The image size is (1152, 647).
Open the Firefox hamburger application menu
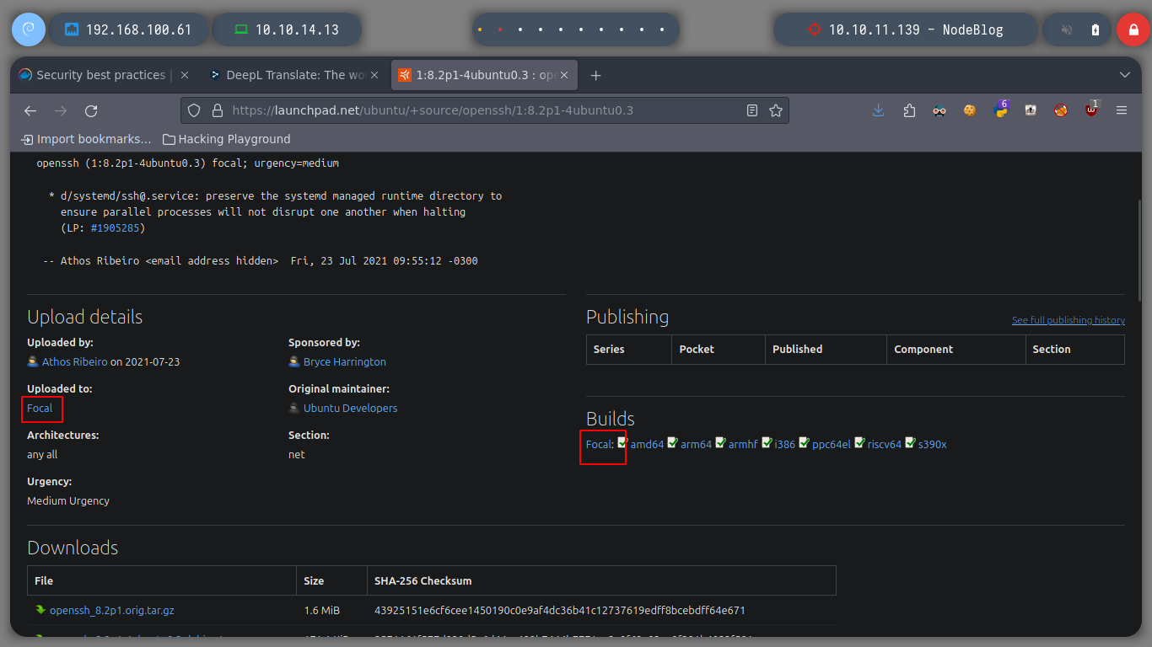(x=1122, y=110)
